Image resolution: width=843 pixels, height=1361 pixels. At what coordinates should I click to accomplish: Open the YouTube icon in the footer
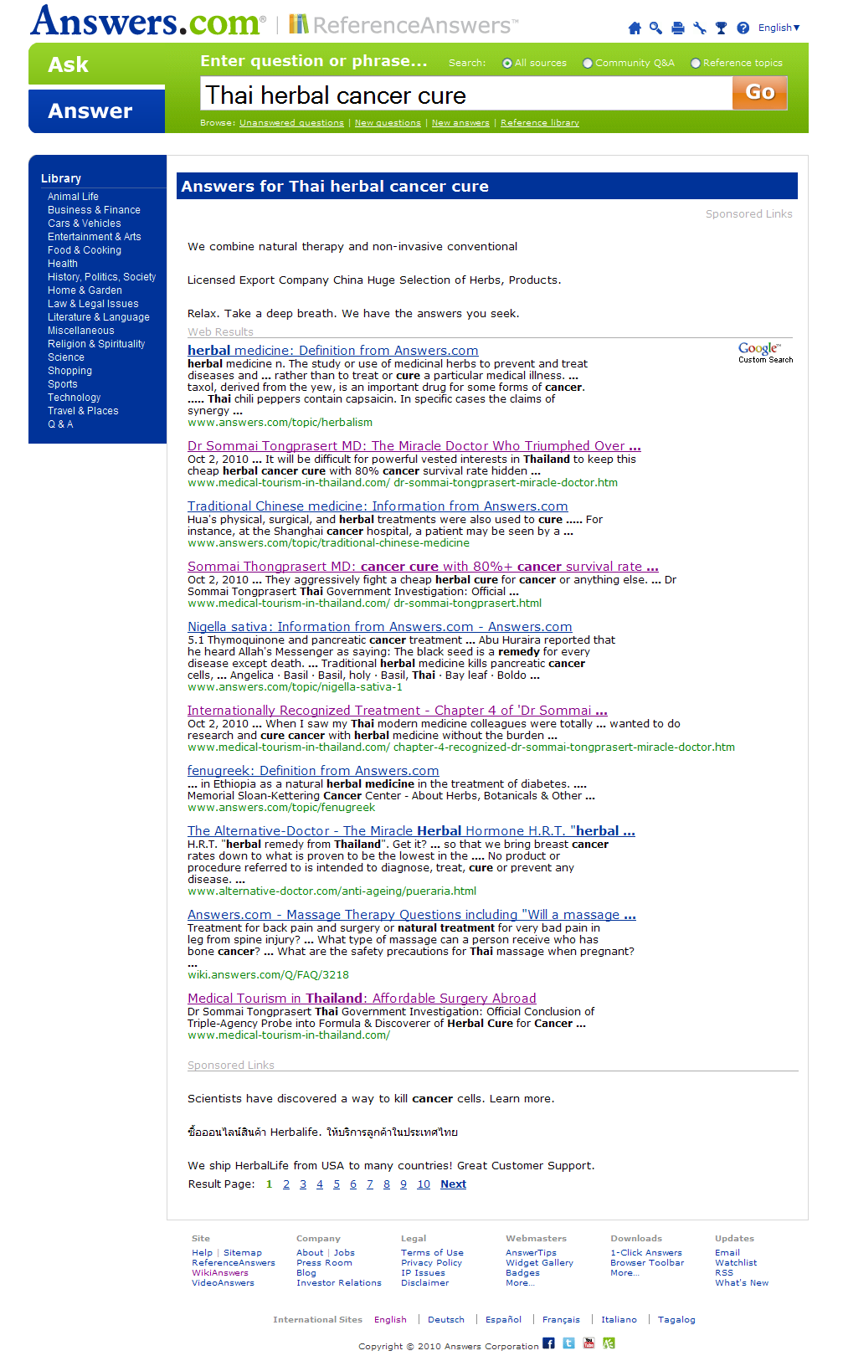pyautogui.click(x=589, y=1343)
